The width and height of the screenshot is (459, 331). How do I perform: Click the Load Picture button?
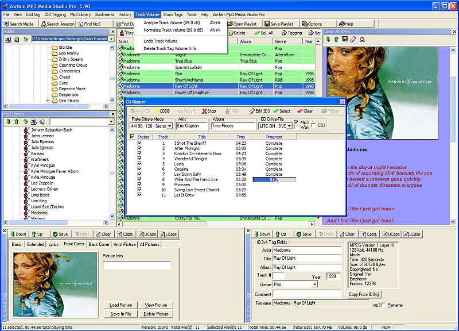121,305
